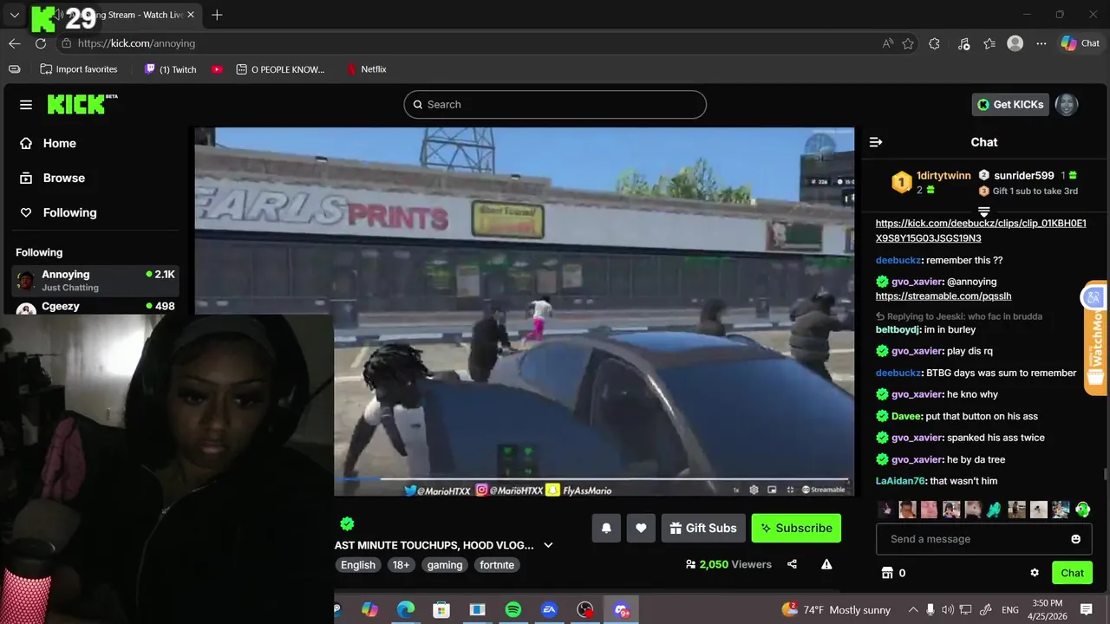Open the Kick shop icon beside the 0
Image resolution: width=1110 pixels, height=624 pixels.
click(x=887, y=573)
